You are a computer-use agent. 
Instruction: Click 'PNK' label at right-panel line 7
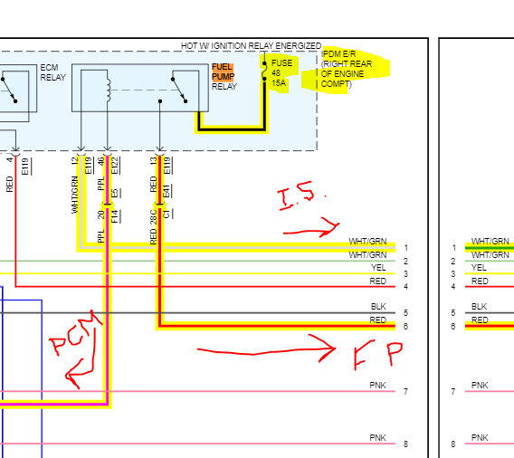coord(480,386)
